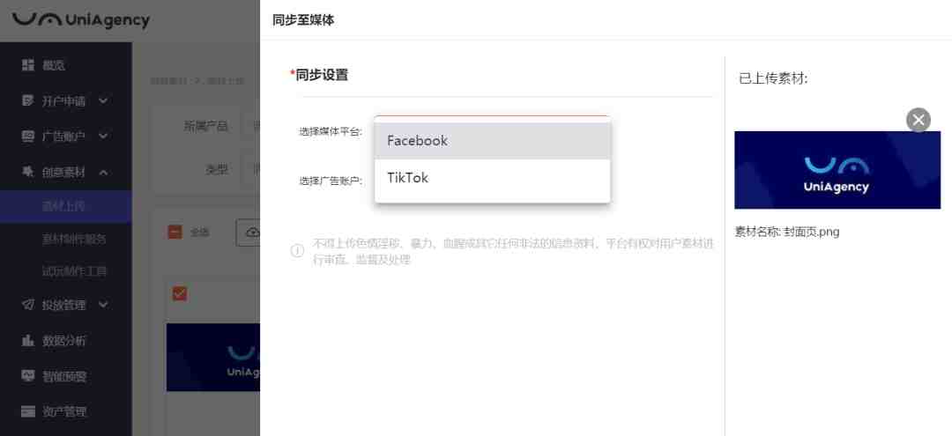
Task: Click the 投放管理 paper-plane icon
Action: (x=28, y=305)
